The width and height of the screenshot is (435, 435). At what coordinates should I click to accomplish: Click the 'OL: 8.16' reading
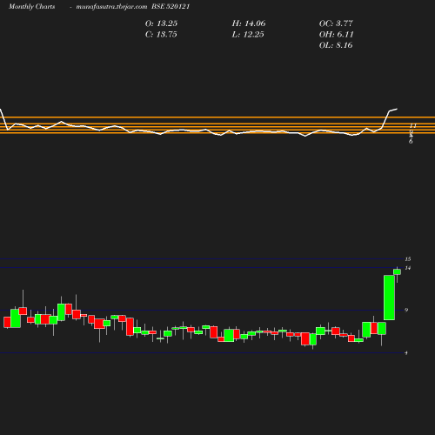click(x=336, y=45)
